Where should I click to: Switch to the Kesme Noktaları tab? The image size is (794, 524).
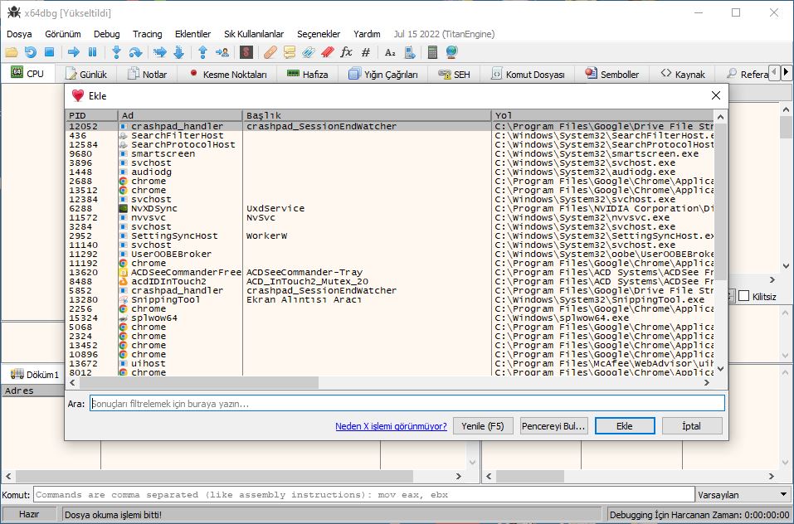(x=228, y=75)
